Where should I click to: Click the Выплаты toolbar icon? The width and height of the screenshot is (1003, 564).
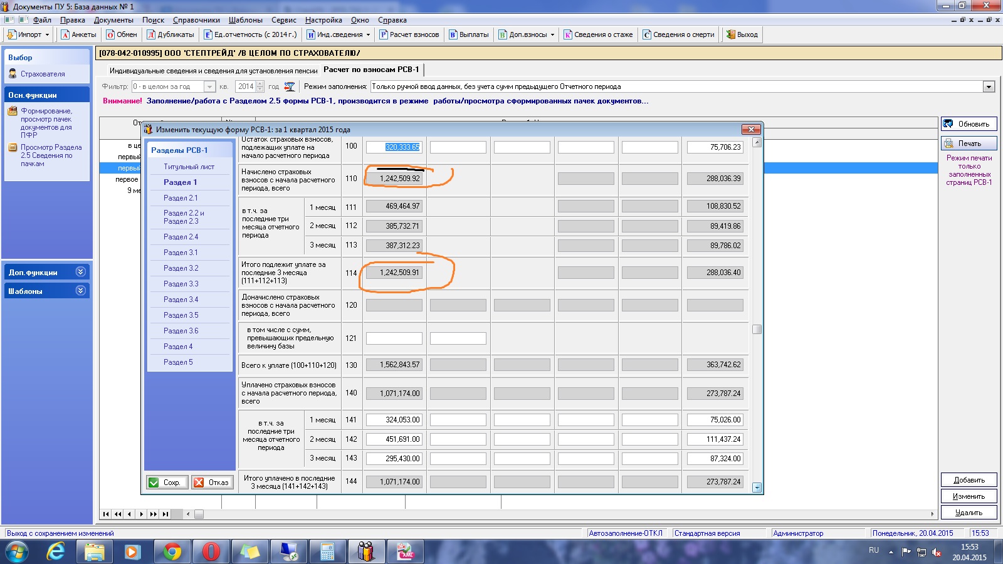pos(453,34)
